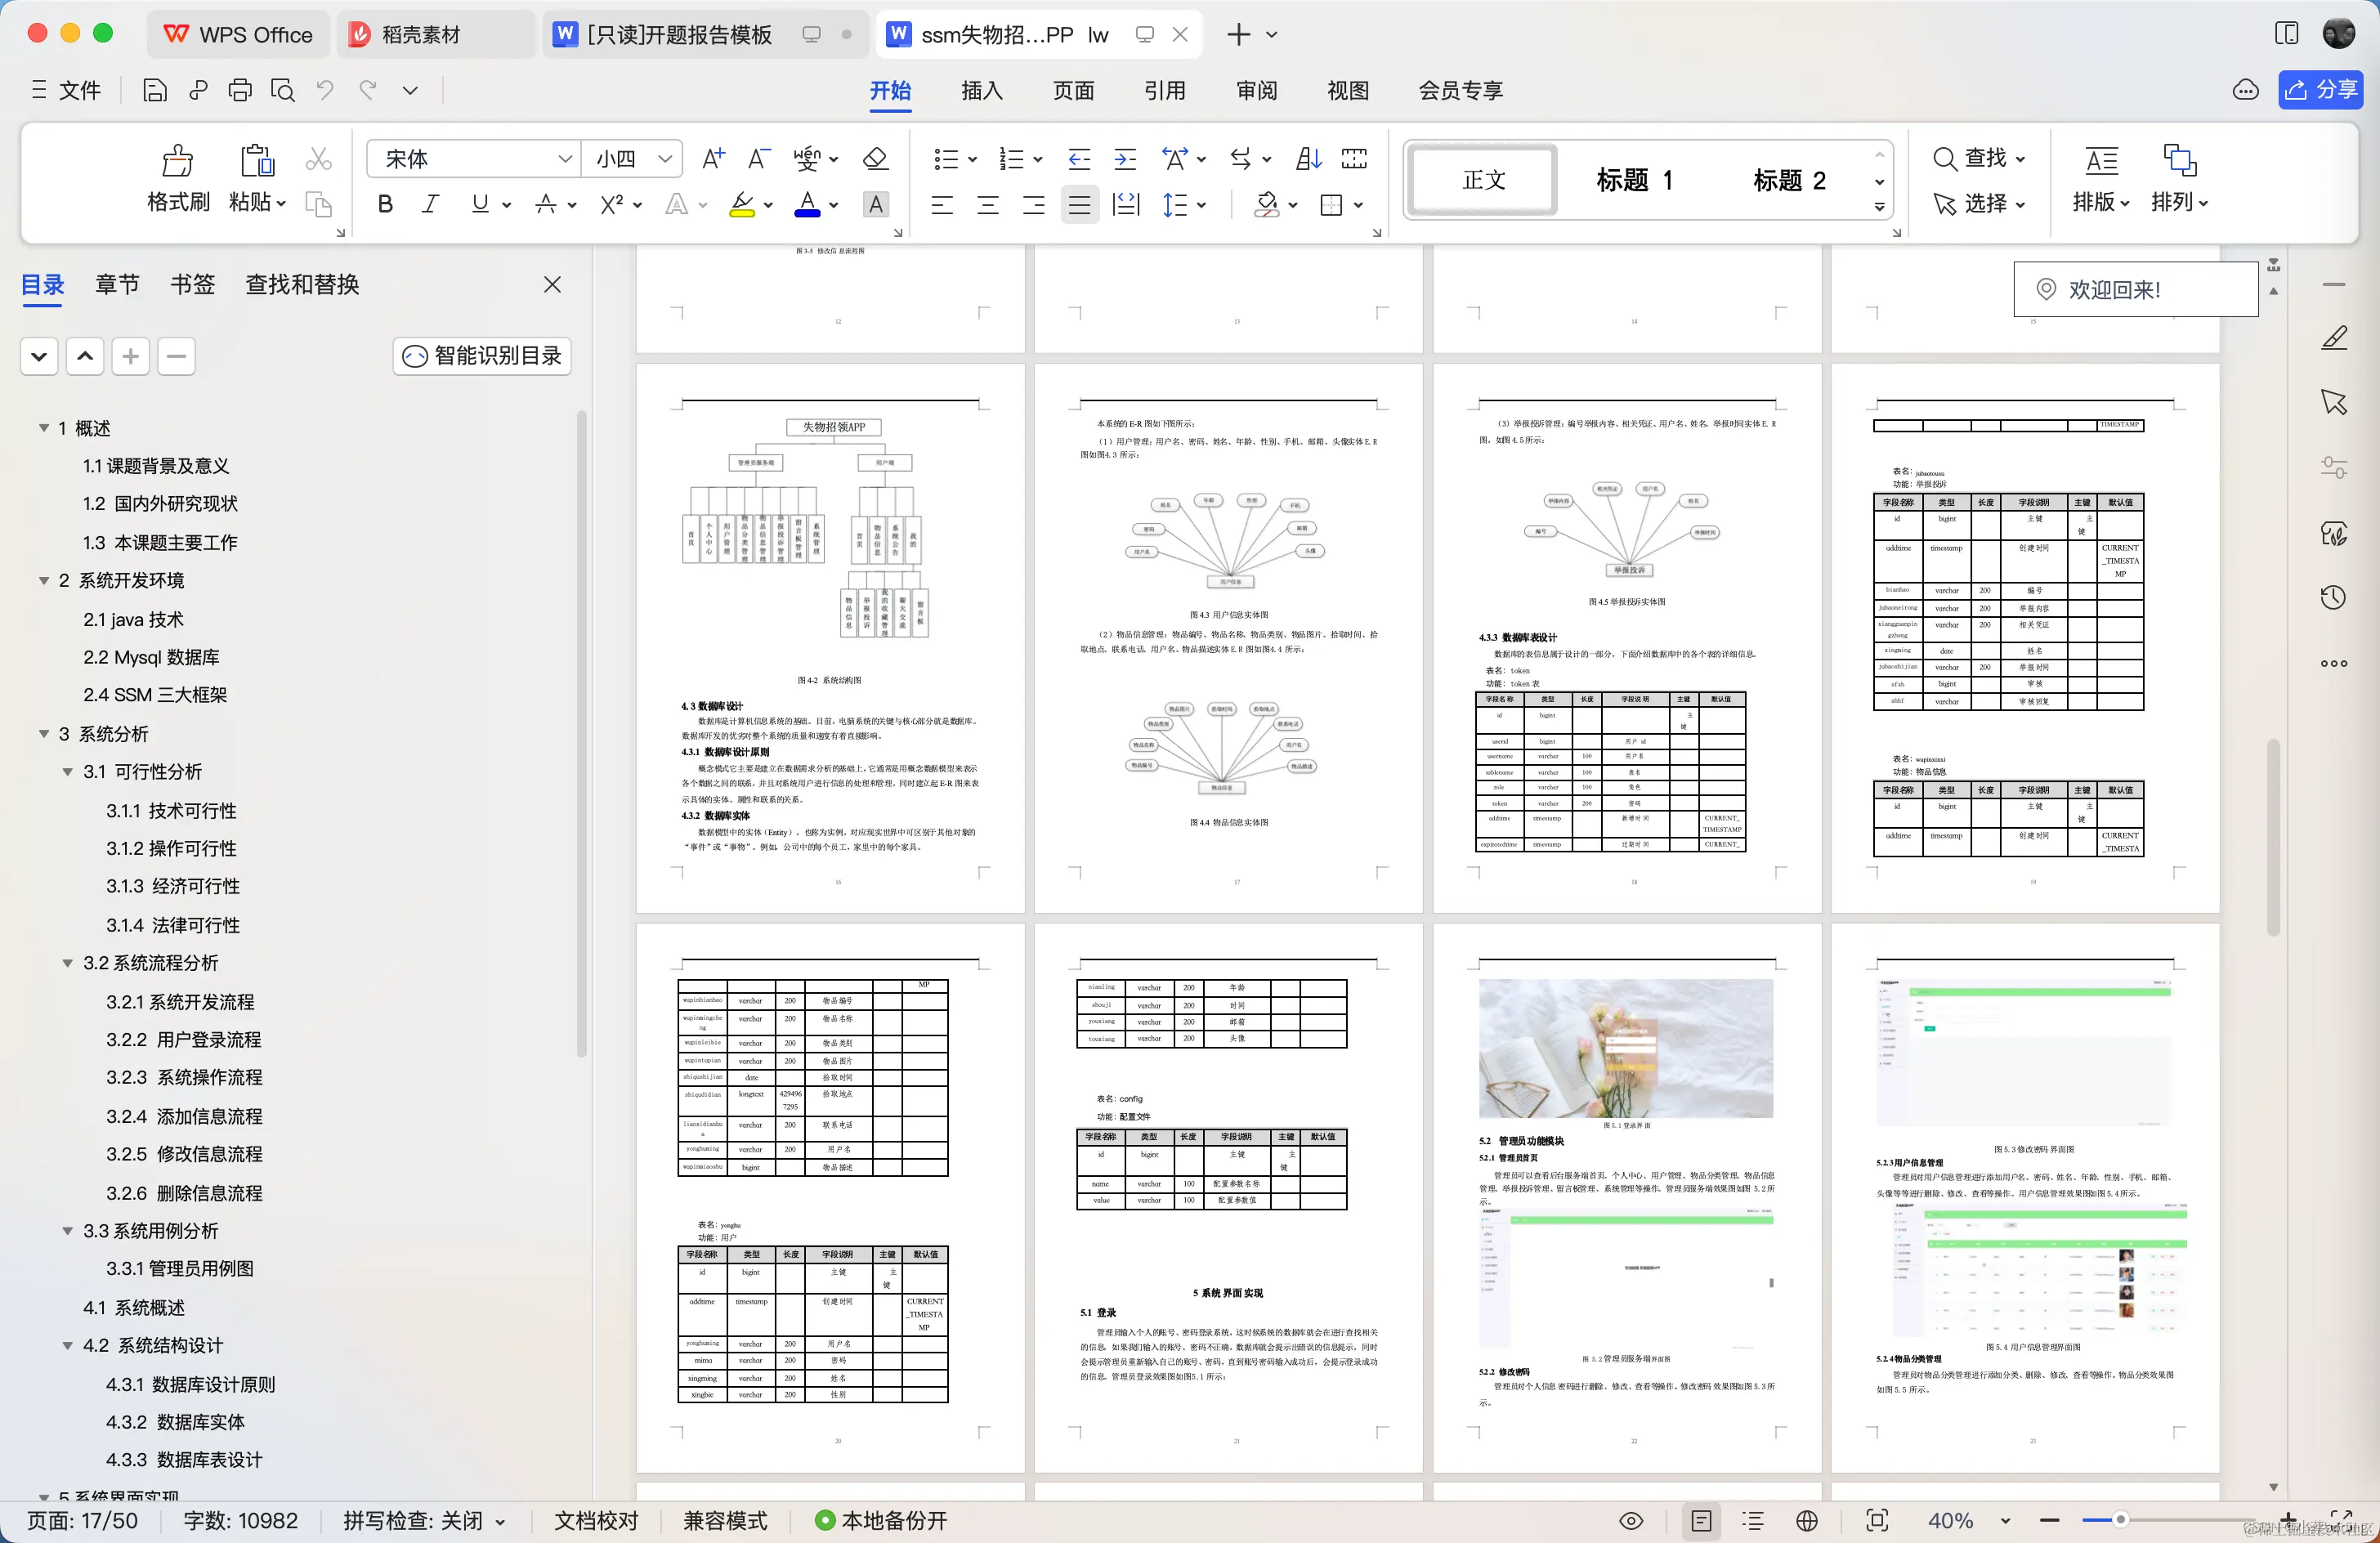Toggle 兼容模式 in the status bar
The height and width of the screenshot is (1543, 2380).
(724, 1520)
